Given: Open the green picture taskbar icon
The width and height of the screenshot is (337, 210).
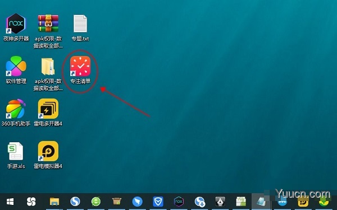Looking at the screenshot, I should (241, 202).
